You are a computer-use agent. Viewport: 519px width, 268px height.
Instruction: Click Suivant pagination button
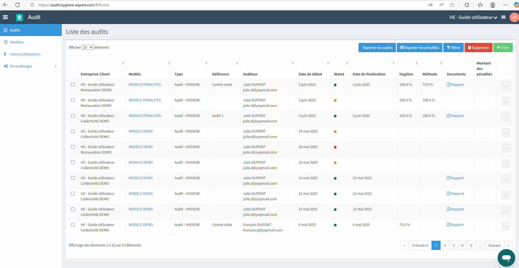point(494,245)
